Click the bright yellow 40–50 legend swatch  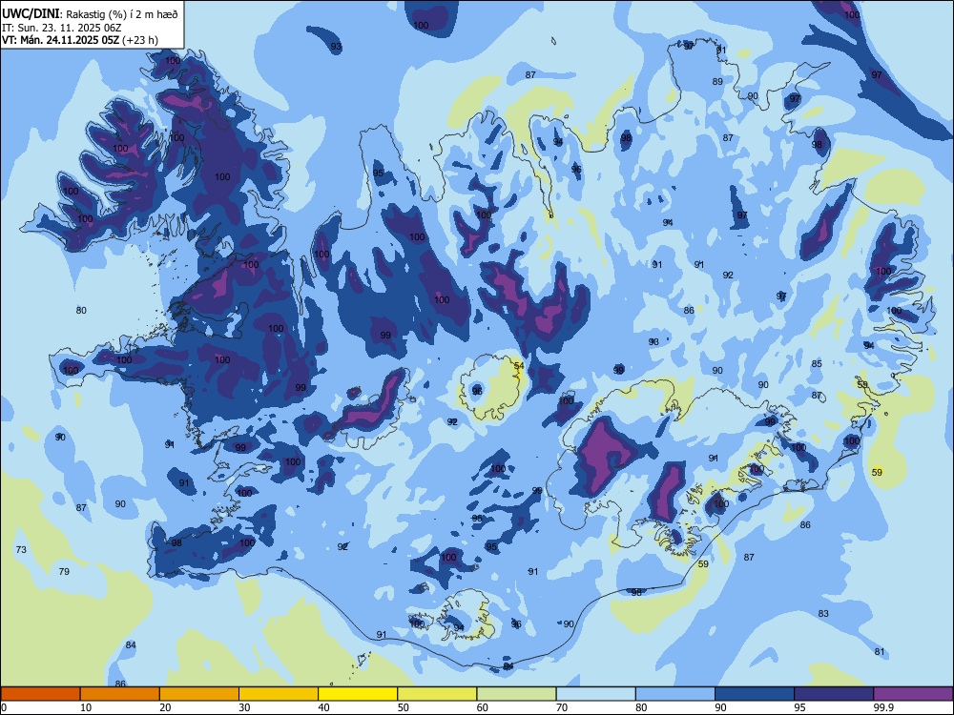click(x=358, y=694)
